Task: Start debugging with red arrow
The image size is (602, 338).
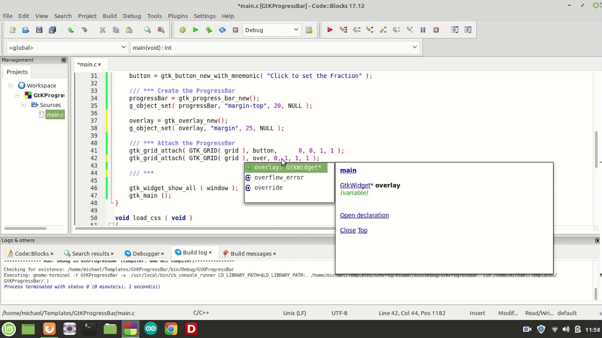Action: pos(330,30)
